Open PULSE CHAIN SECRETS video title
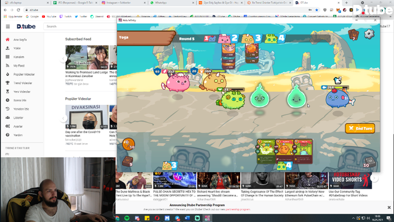The image size is (394, 222). point(174,193)
